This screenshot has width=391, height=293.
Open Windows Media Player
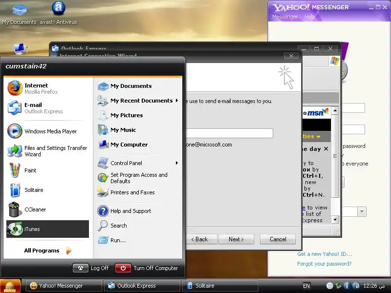click(x=47, y=131)
